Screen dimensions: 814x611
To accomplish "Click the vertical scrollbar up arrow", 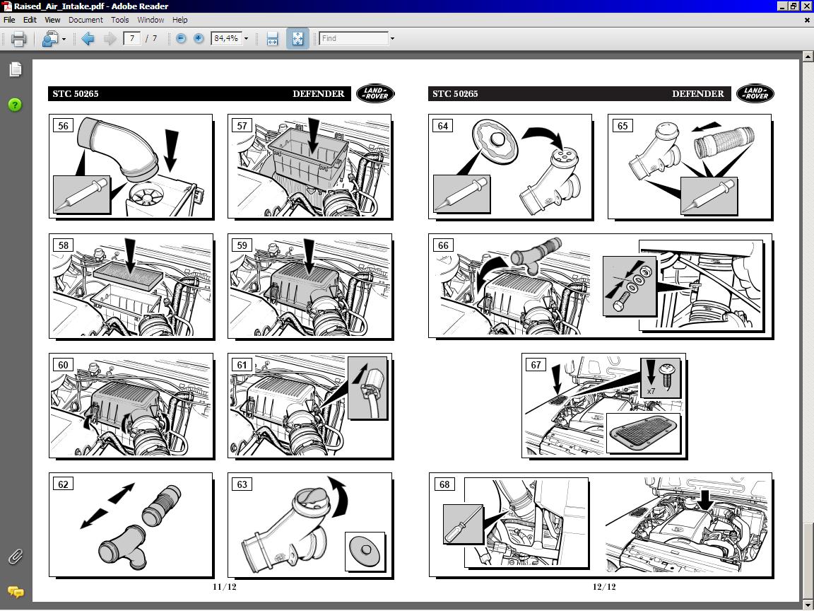I will pos(808,56).
